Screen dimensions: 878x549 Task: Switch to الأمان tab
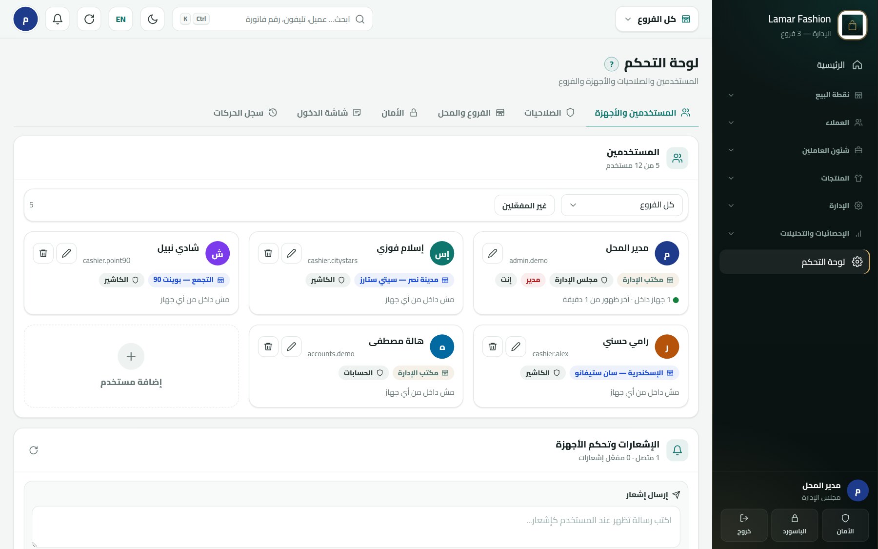coord(399,113)
